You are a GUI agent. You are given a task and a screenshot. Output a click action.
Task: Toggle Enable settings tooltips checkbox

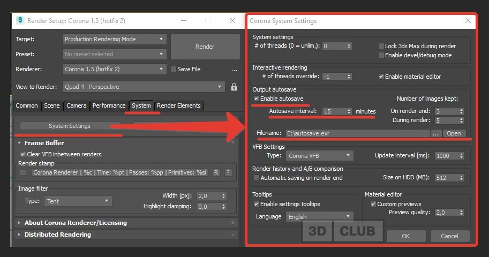(257, 204)
